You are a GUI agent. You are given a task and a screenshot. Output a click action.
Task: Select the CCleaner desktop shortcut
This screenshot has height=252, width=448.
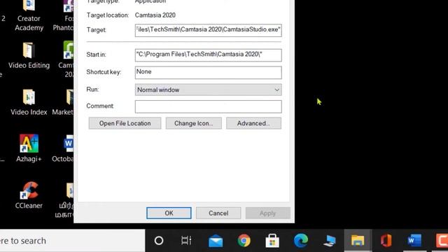pyautogui.click(x=29, y=195)
